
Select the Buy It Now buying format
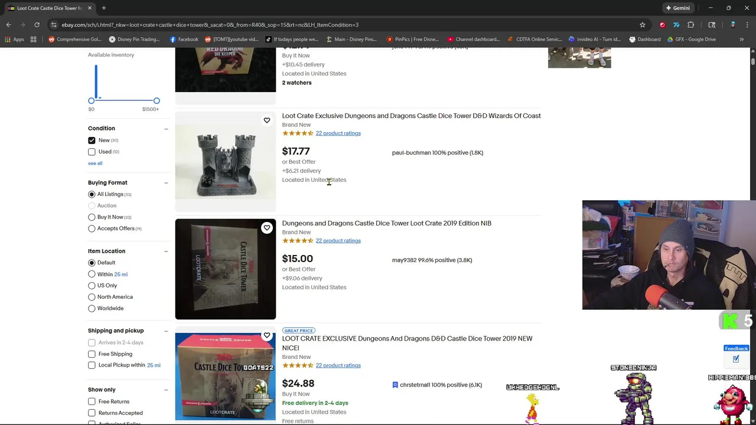[x=92, y=217]
